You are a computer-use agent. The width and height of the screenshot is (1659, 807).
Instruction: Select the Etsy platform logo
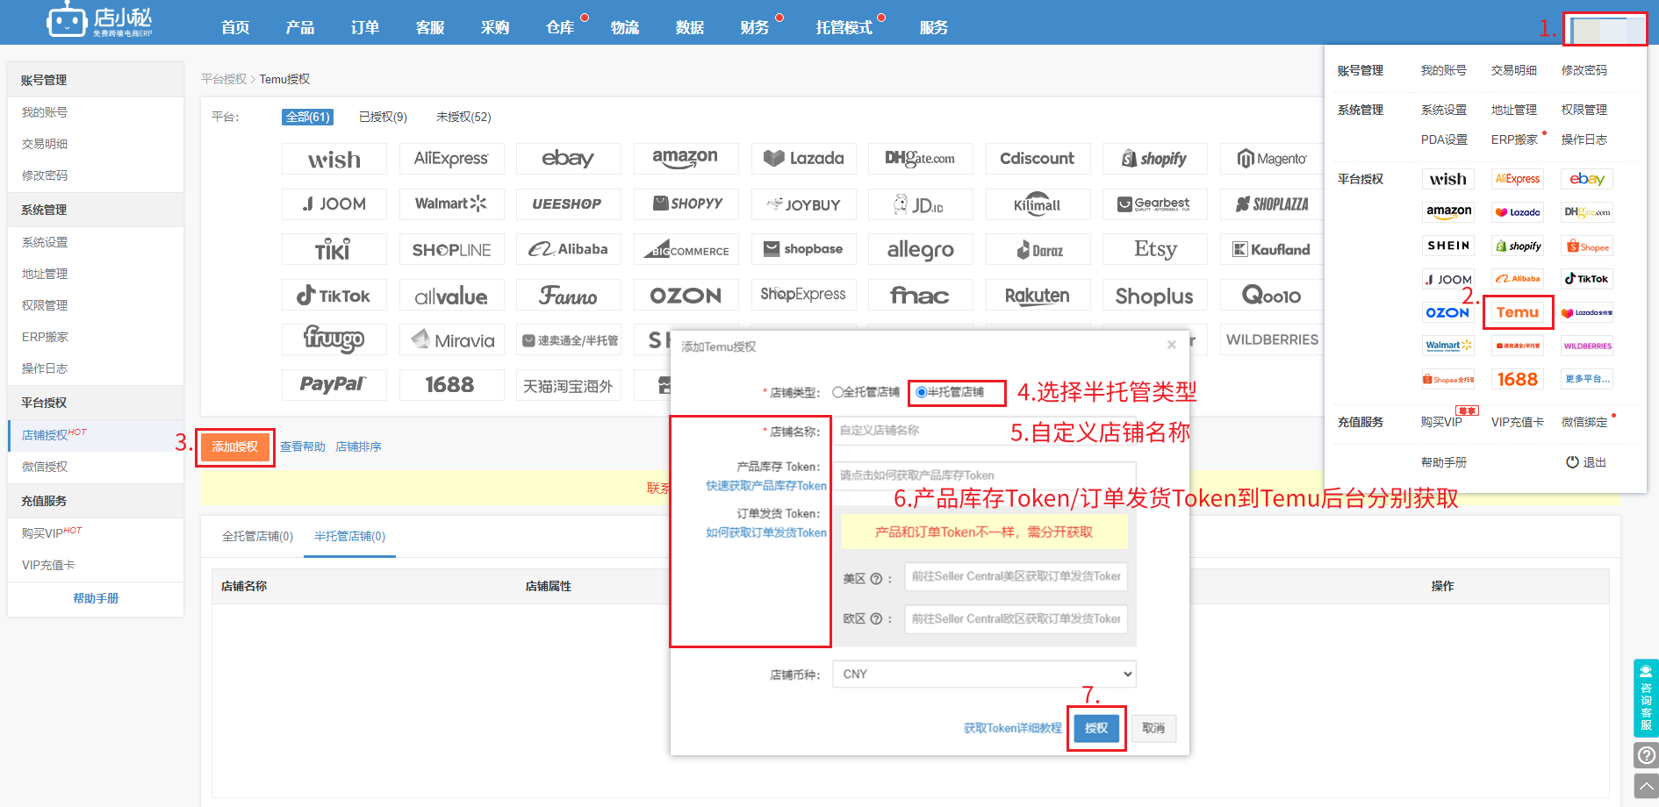pos(1154,250)
